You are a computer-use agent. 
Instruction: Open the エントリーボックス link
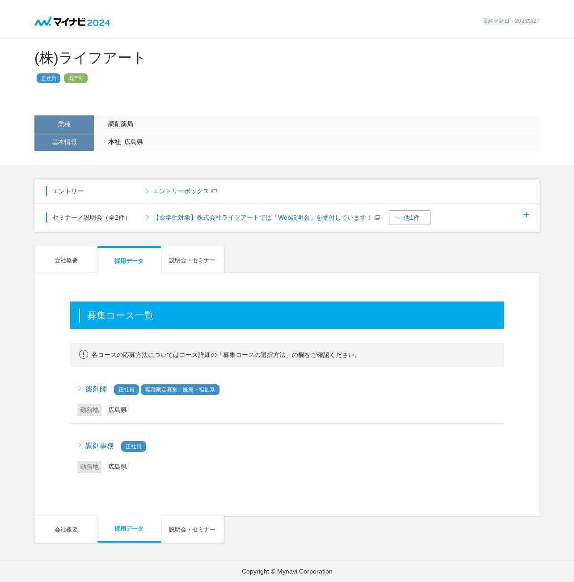pyautogui.click(x=181, y=191)
